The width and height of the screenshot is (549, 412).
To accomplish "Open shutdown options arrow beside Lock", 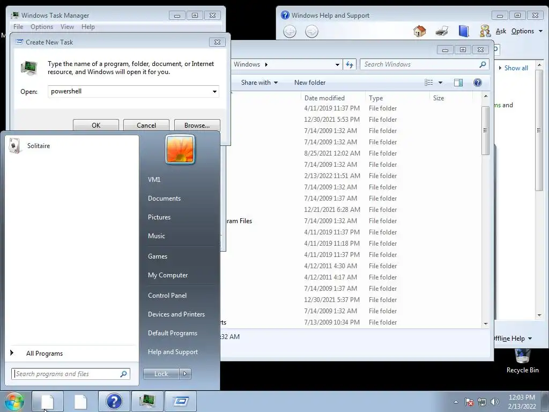I will coord(185,374).
